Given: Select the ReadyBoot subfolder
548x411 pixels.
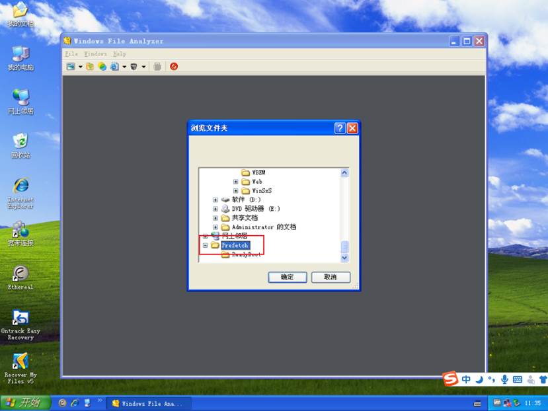Looking at the screenshot, I should (x=247, y=254).
